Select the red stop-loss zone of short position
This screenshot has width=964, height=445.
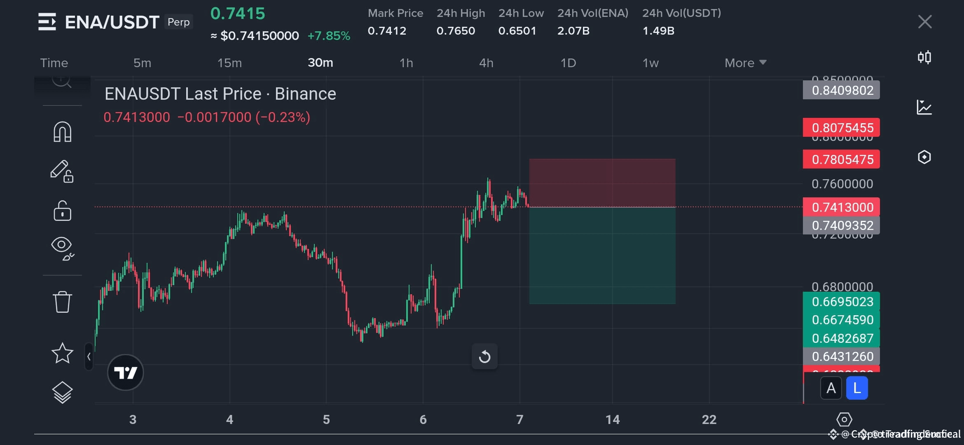coord(602,183)
